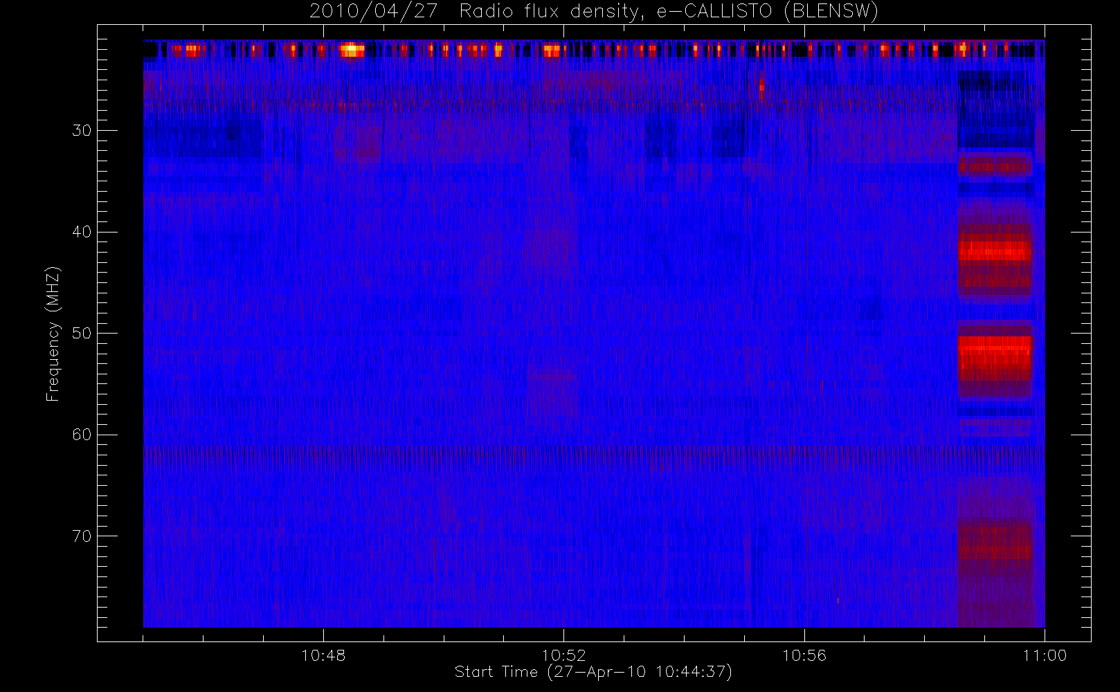Click the 70 frequency tick label
The height and width of the screenshot is (692, 1120).
coord(82,536)
